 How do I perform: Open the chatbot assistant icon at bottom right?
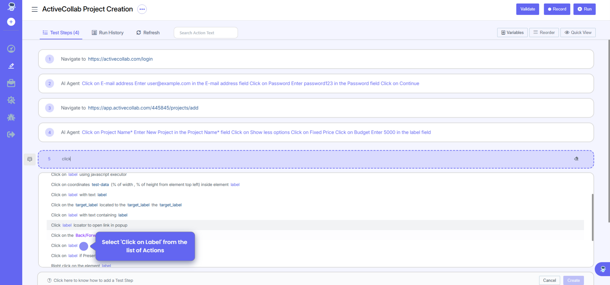(x=603, y=269)
